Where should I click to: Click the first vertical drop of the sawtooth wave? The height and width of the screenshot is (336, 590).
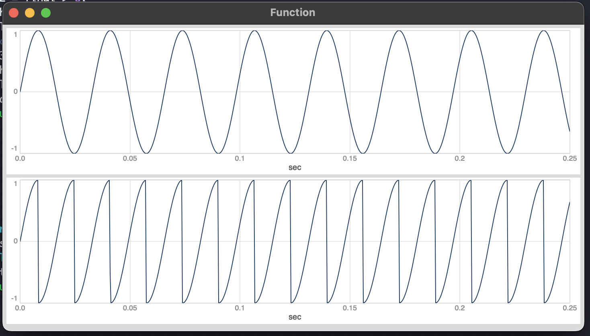(38, 241)
